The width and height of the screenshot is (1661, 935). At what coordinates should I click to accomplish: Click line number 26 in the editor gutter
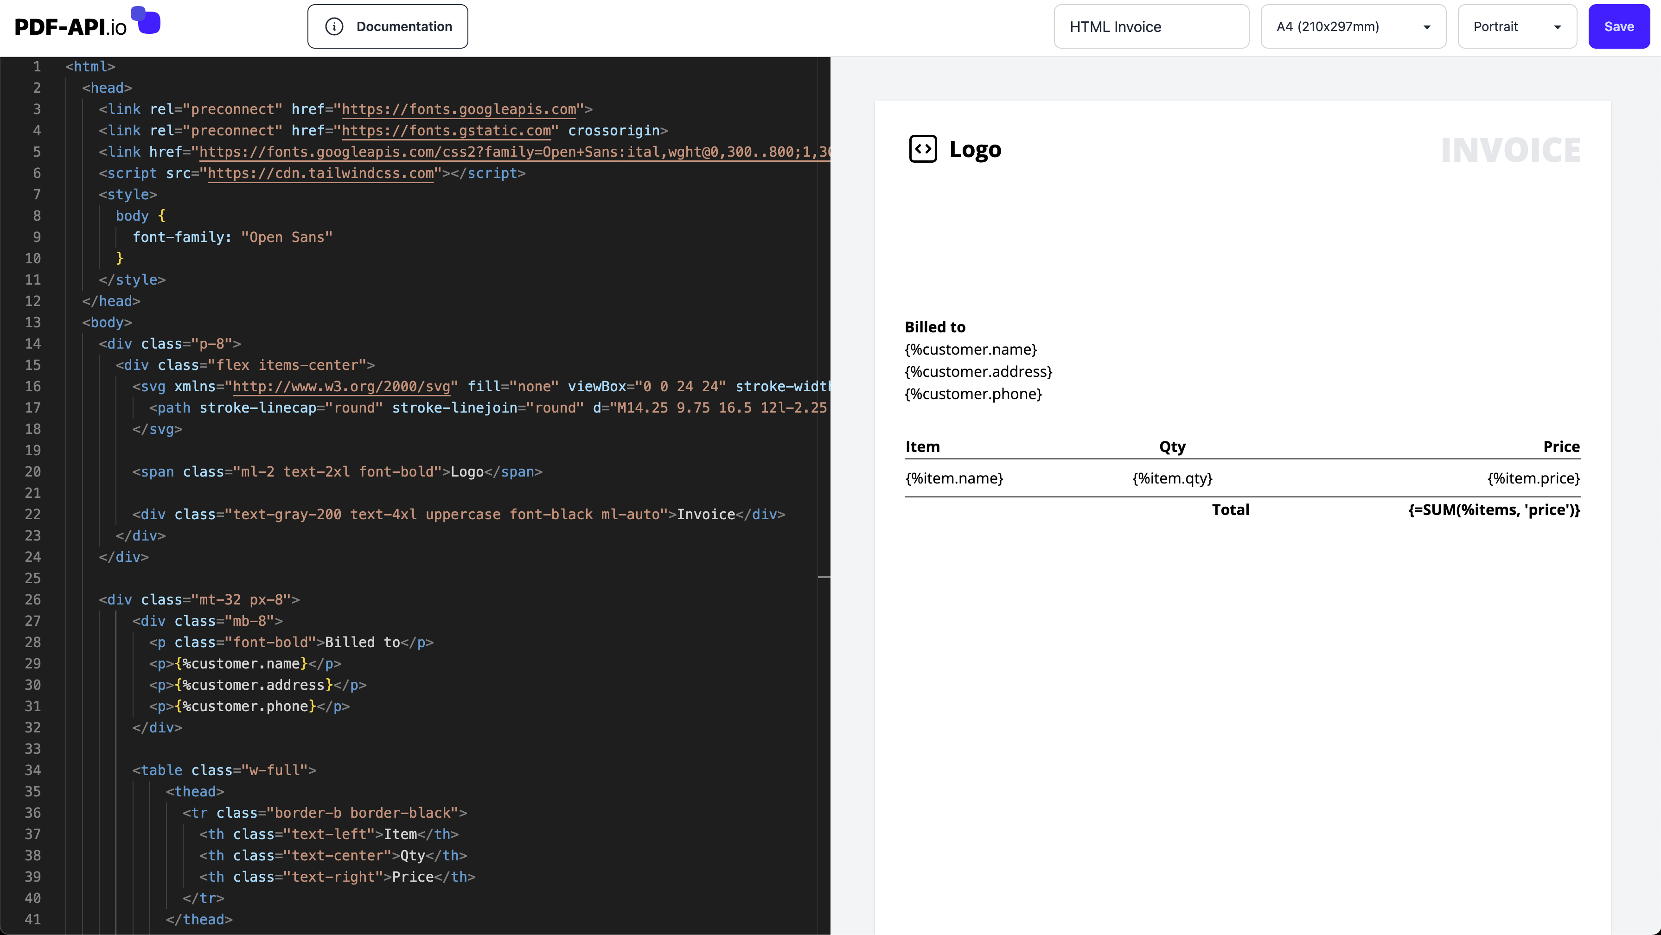tap(33, 600)
